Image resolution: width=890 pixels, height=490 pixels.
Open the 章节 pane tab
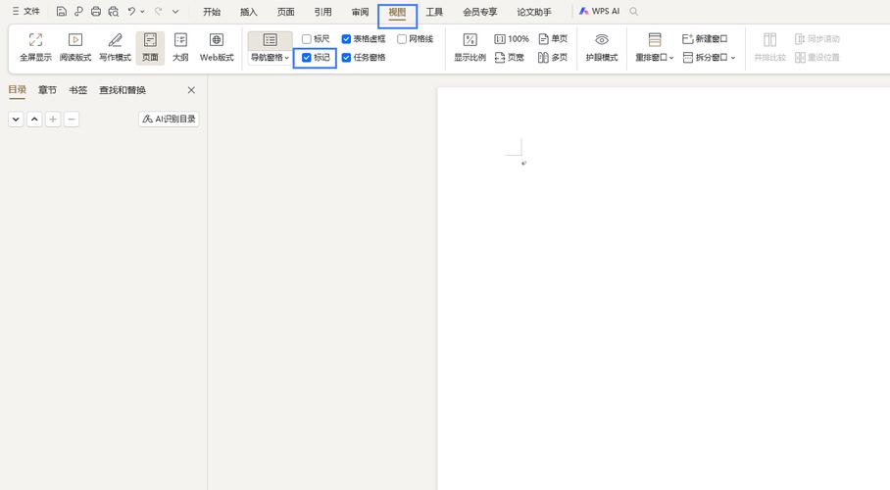pos(48,90)
